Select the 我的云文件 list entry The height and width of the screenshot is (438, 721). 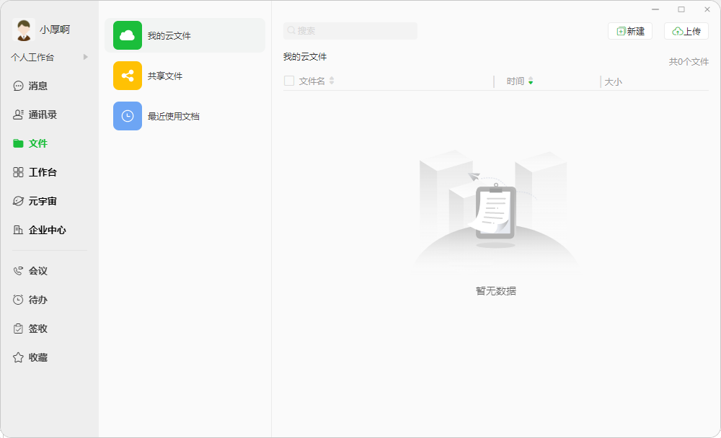tap(185, 35)
